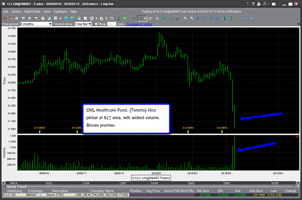Click the Stock (TSE) description cell
The image size is (302, 200).
click(x=56, y=195)
